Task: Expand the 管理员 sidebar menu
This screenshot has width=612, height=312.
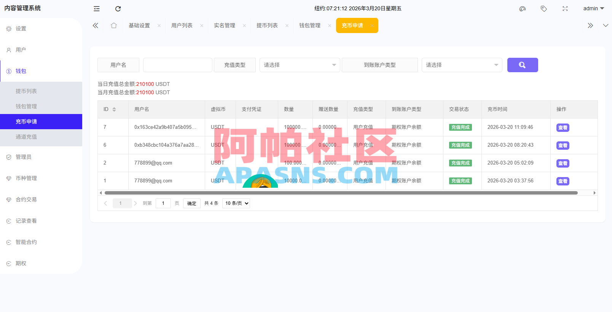Action: point(41,157)
